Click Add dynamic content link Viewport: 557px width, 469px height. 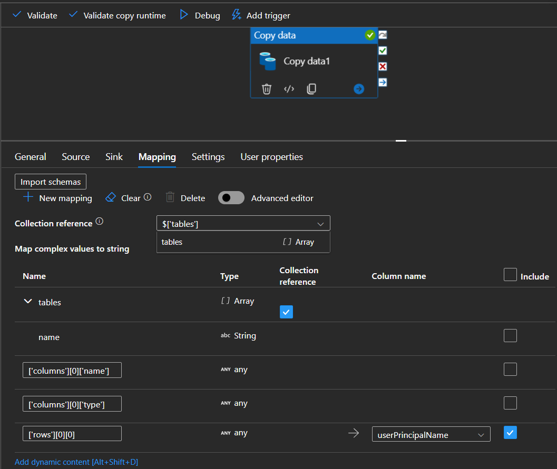(76, 462)
